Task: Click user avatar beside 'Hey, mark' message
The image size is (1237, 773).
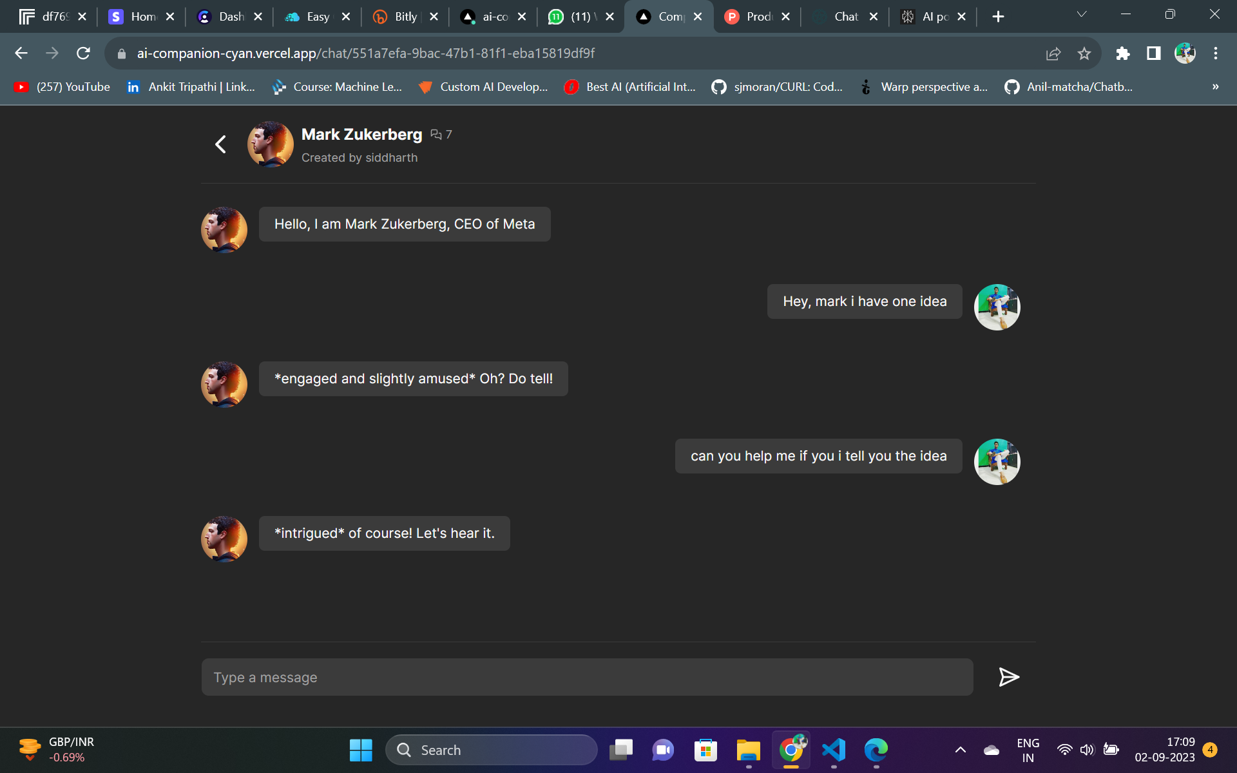Action: tap(997, 307)
